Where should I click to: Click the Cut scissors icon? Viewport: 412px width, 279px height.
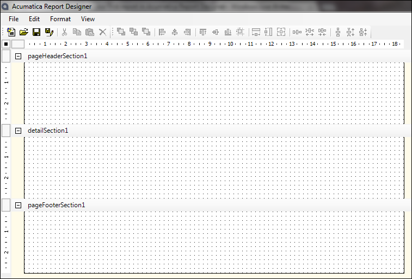tap(64, 32)
